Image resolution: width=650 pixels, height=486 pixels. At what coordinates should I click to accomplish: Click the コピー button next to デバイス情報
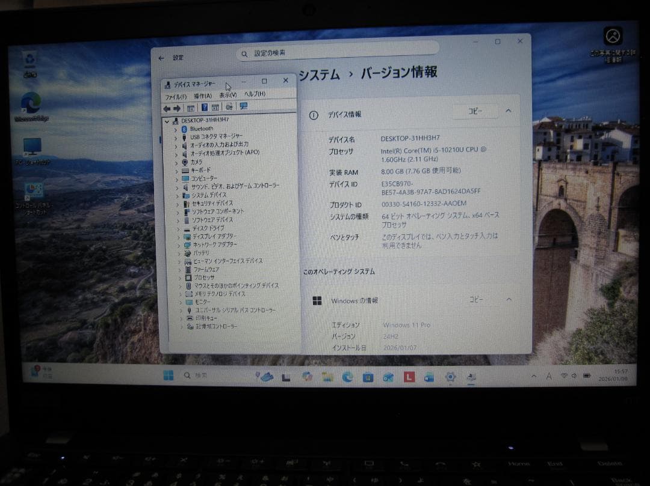tap(474, 112)
